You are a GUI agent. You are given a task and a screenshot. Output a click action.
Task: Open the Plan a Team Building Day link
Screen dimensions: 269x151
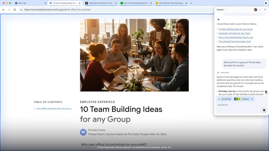click(236, 37)
